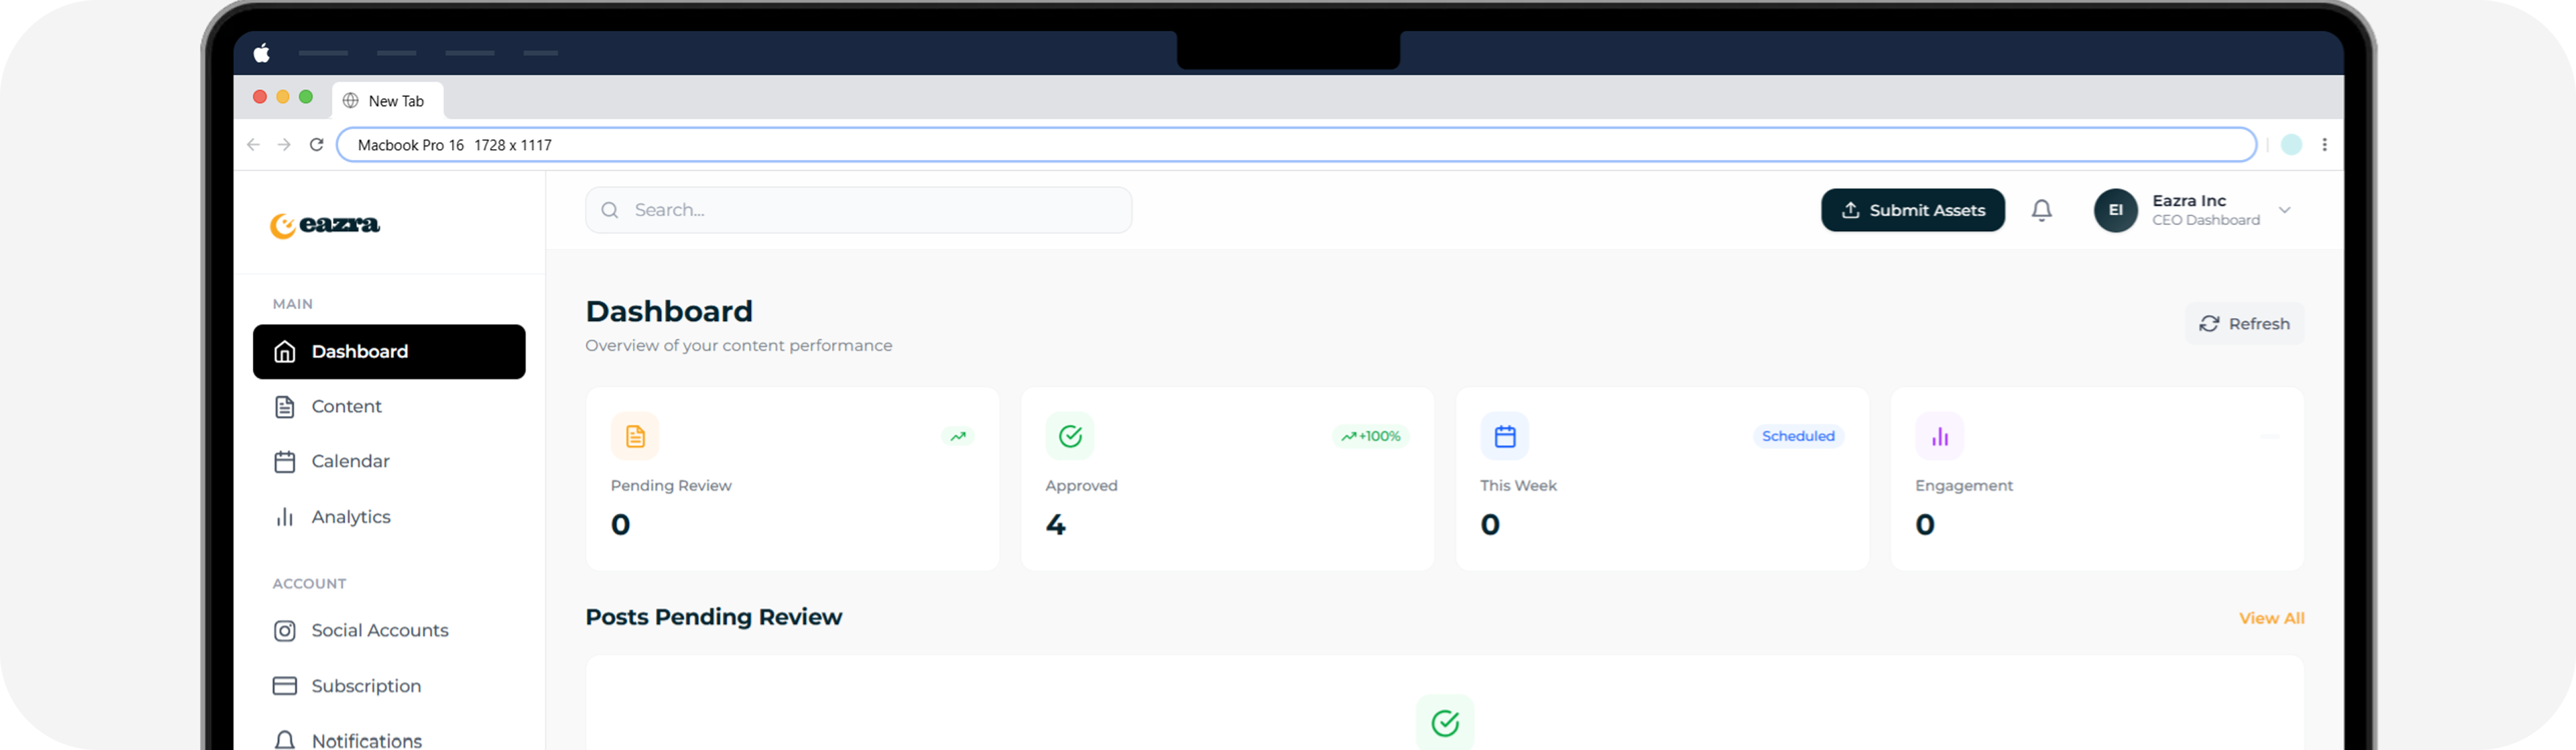This screenshot has height=750, width=2576.
Task: Open View All pending posts link
Action: (2271, 617)
